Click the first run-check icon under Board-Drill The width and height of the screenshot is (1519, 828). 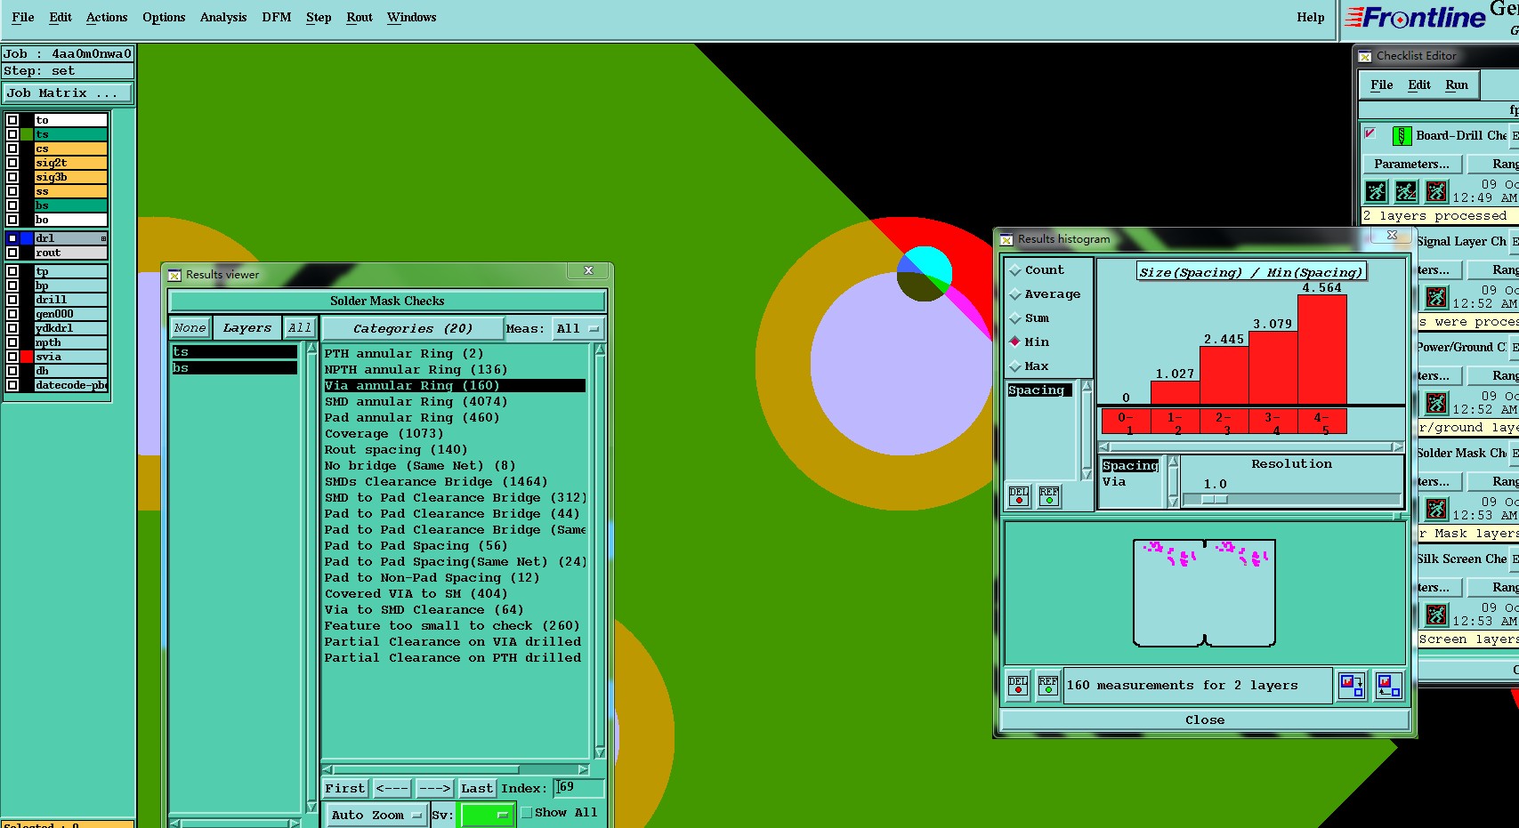click(1377, 191)
